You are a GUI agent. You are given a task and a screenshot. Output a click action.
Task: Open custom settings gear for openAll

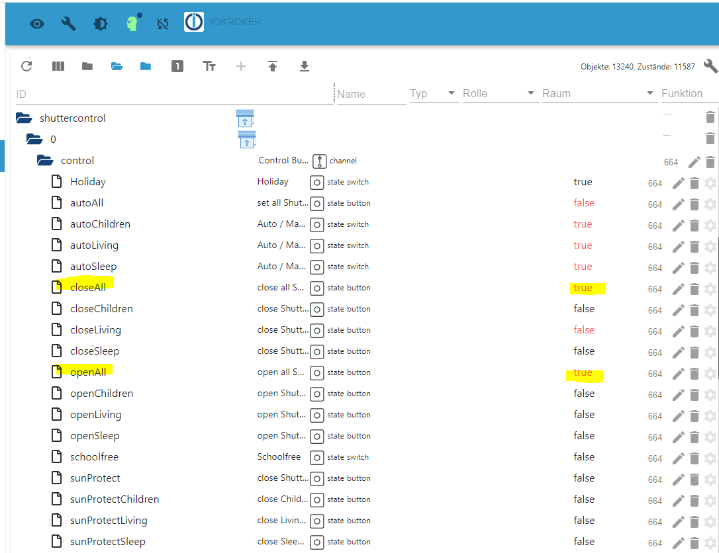710,374
